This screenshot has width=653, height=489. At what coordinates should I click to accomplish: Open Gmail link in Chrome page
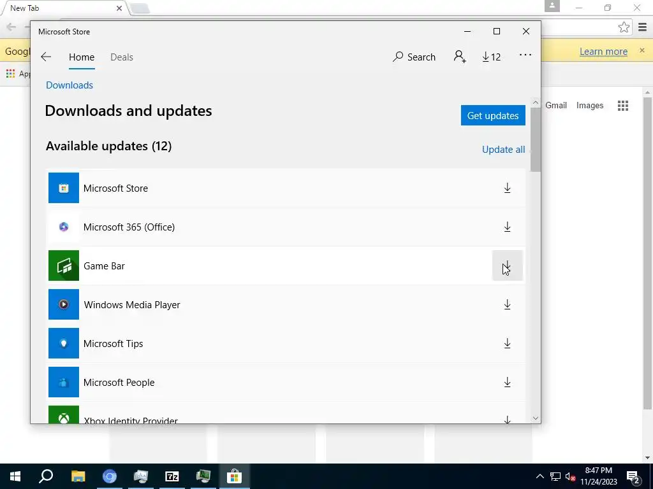556,105
